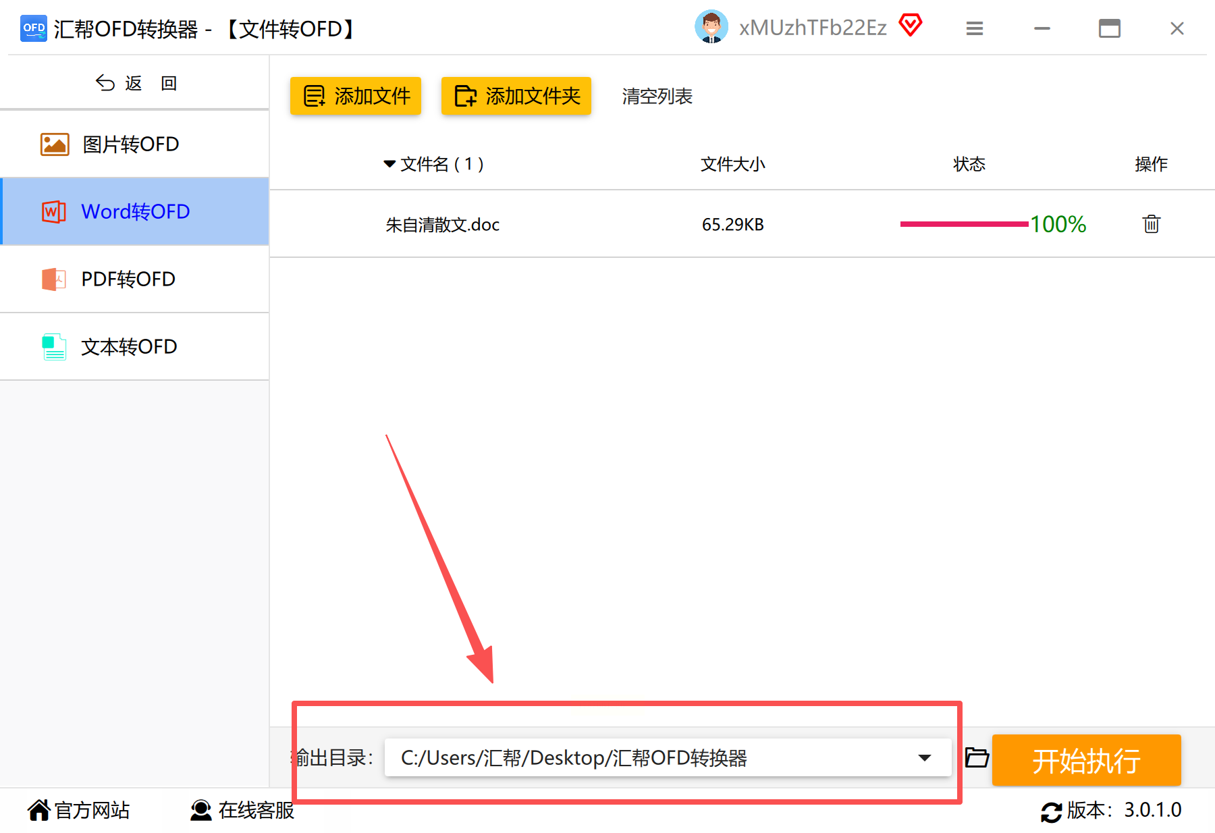Switch to PDF转OFD tab
The height and width of the screenshot is (833, 1215).
[x=135, y=279]
